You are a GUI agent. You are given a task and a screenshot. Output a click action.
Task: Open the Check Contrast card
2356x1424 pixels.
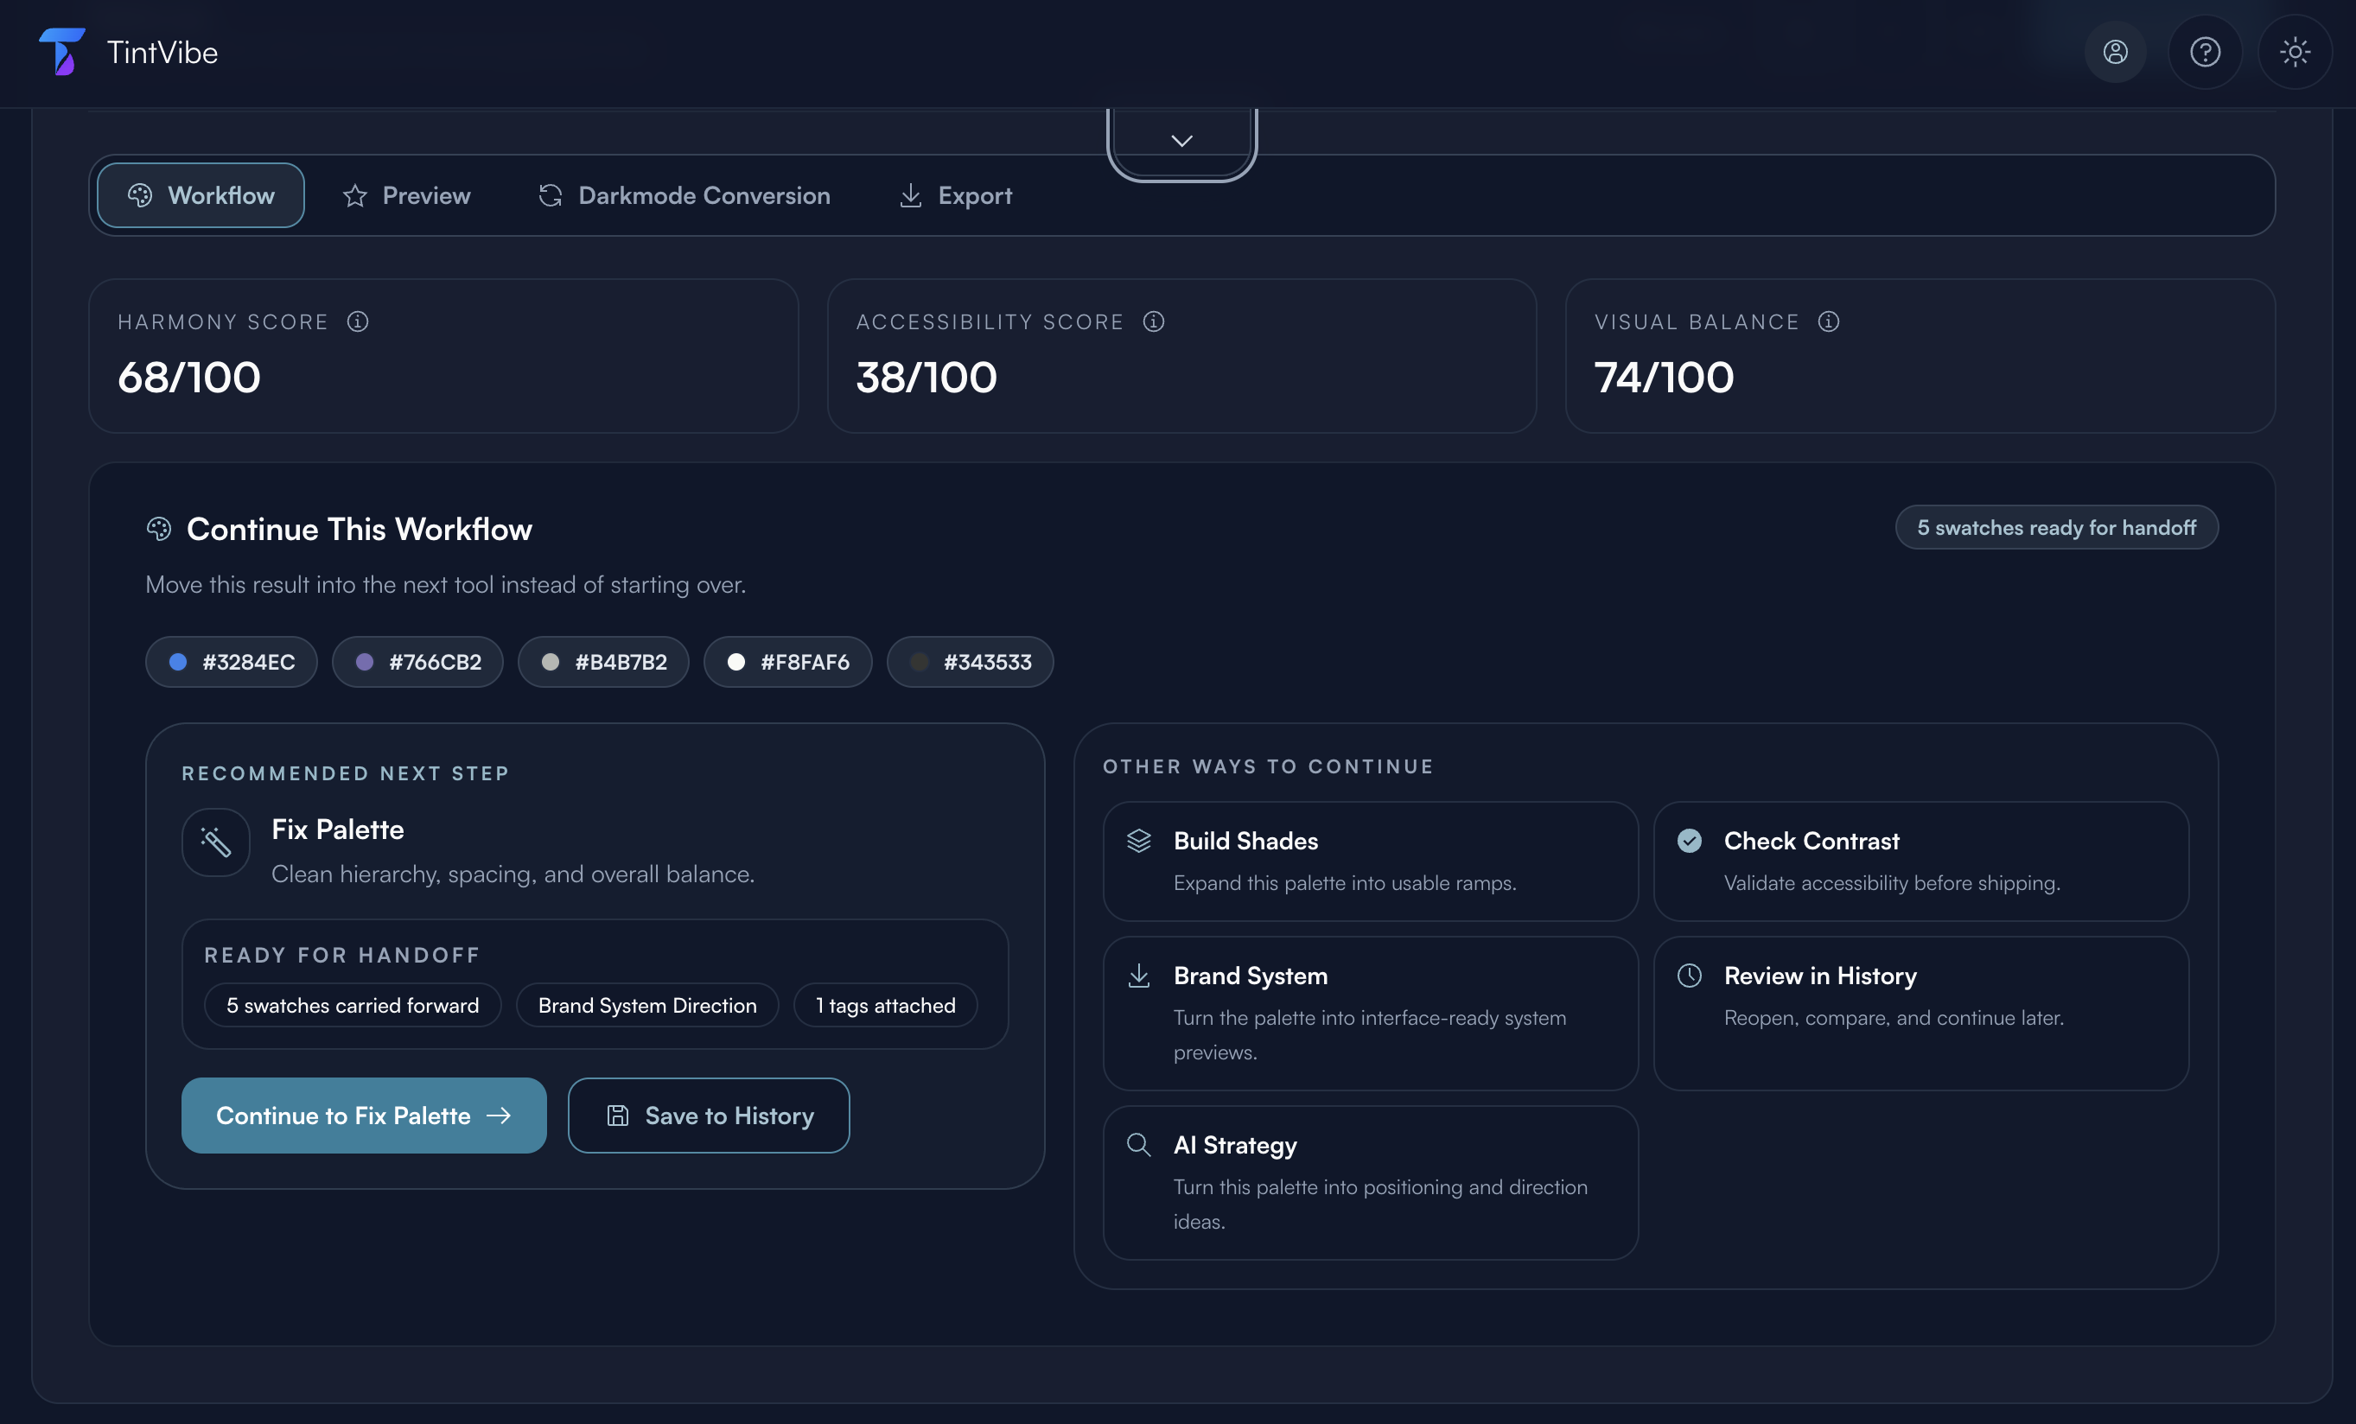coord(1921,861)
